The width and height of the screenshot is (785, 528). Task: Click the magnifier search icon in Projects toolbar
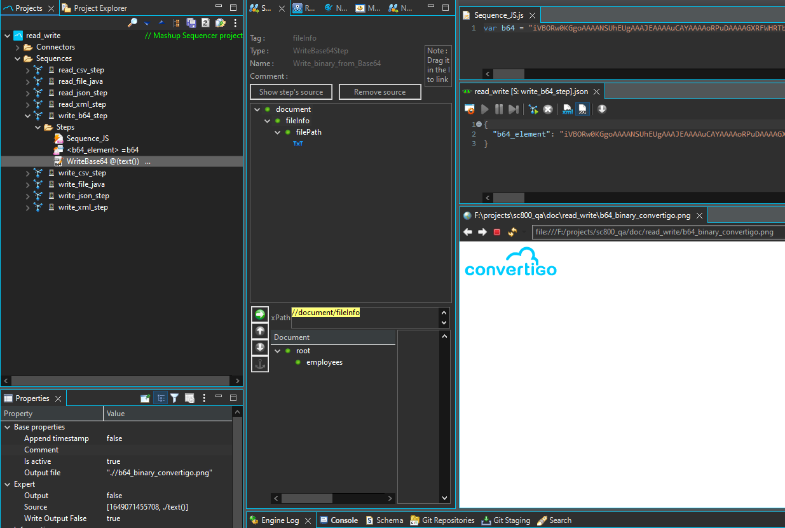[132, 23]
